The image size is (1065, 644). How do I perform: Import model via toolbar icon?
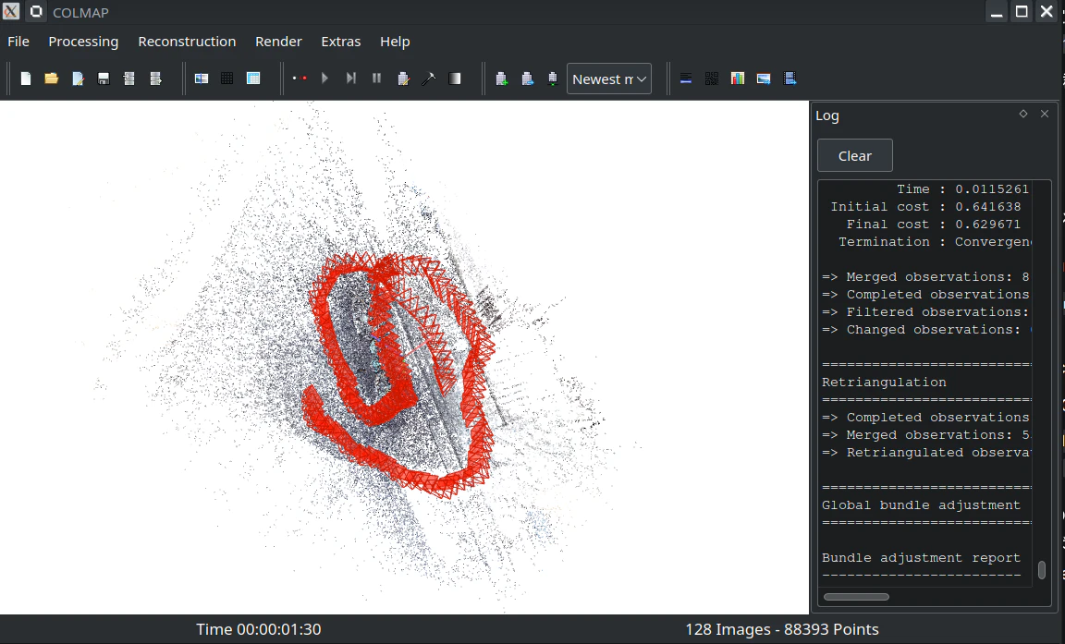[x=129, y=79]
